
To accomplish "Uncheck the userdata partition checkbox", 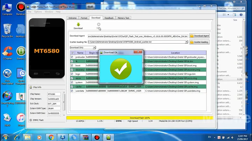I will point(72,91).
